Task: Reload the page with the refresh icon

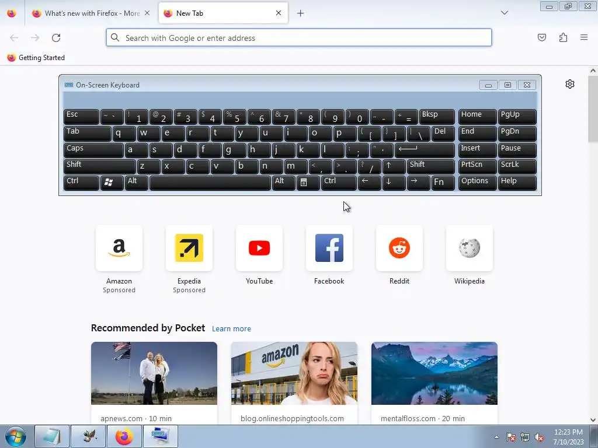Action: coord(56,38)
